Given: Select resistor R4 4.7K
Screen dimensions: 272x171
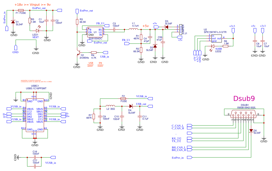Looking at the screenshot, I should click(x=94, y=52).
